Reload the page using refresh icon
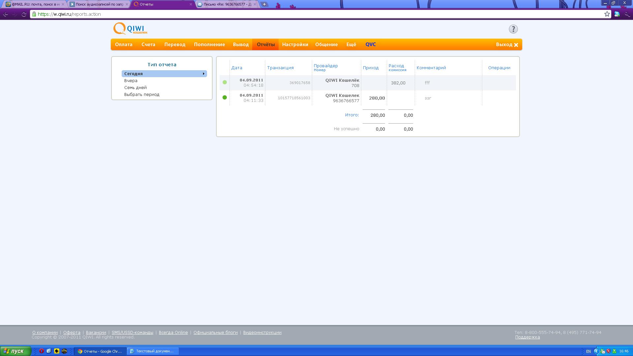This screenshot has width=633, height=356. pyautogui.click(x=24, y=14)
